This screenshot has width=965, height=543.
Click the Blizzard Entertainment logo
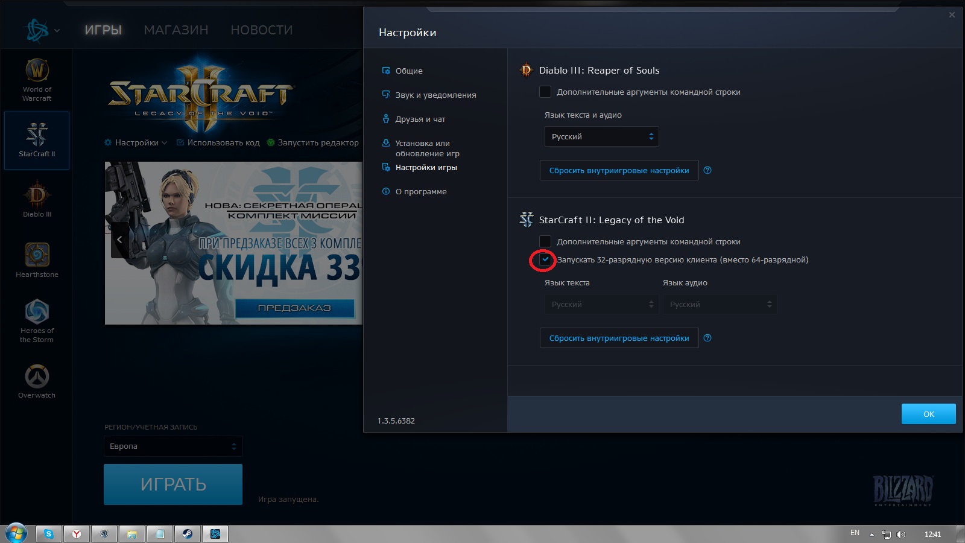pos(903,490)
